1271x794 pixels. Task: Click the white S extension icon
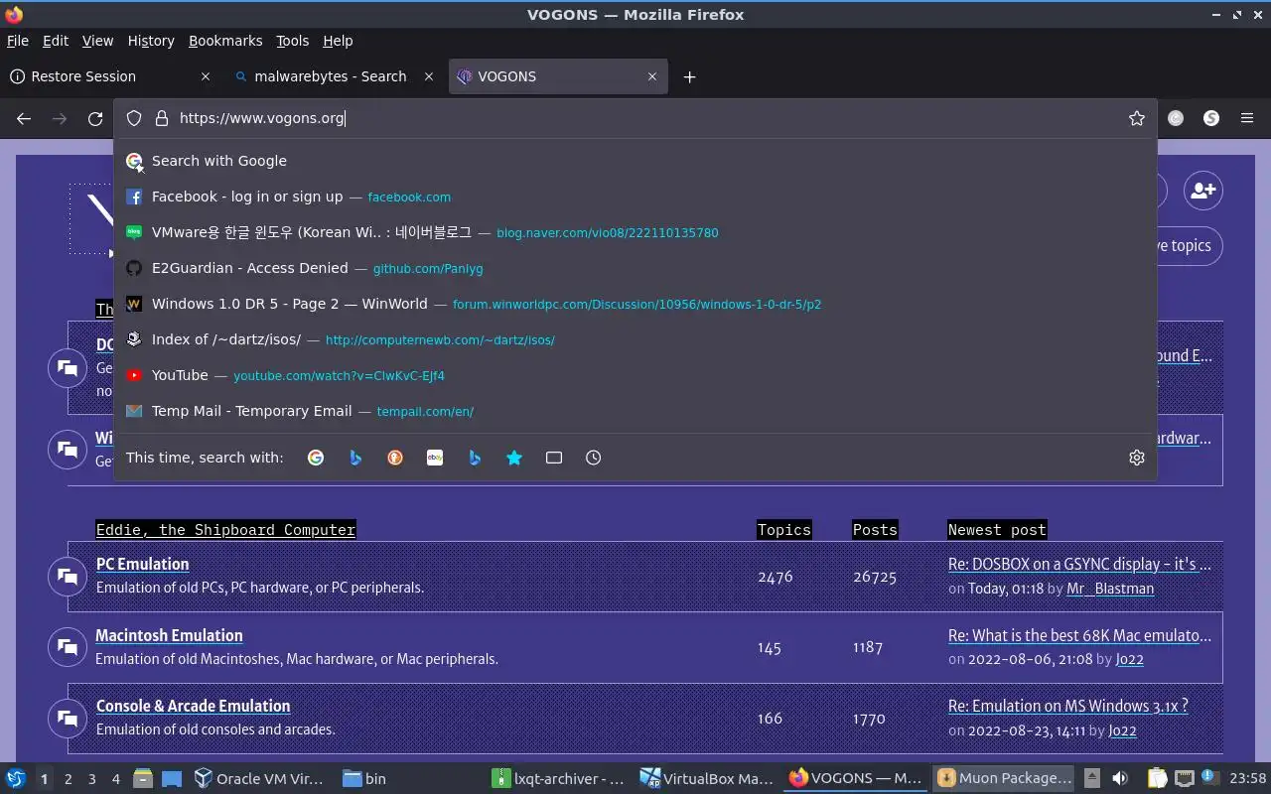(x=1211, y=118)
